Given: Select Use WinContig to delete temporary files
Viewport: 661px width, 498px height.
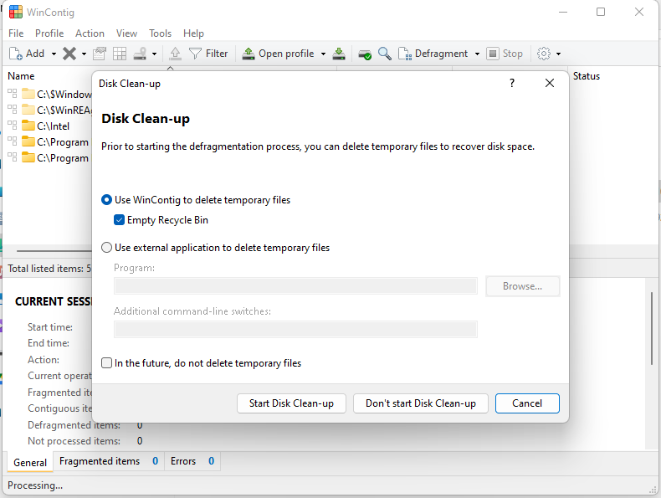Looking at the screenshot, I should pyautogui.click(x=106, y=200).
